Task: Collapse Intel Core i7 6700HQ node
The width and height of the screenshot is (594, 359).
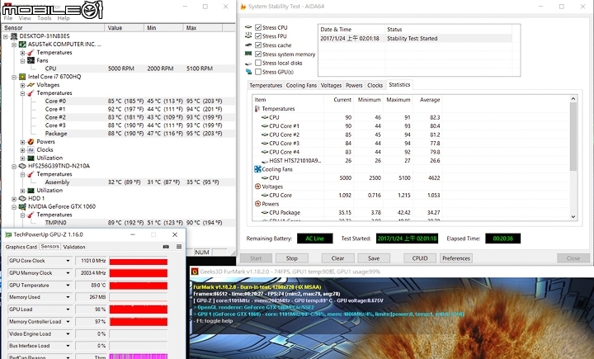Action: coord(14,77)
